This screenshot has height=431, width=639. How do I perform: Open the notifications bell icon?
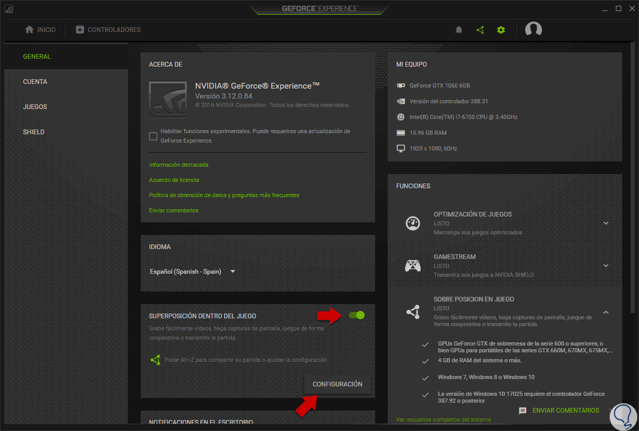tap(459, 30)
